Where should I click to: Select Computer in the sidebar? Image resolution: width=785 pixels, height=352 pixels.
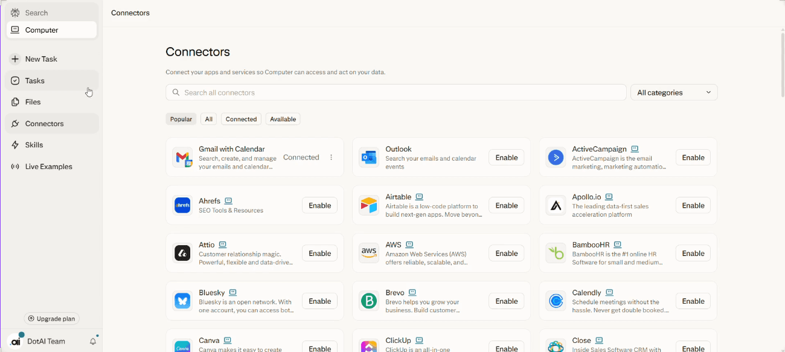coord(51,30)
